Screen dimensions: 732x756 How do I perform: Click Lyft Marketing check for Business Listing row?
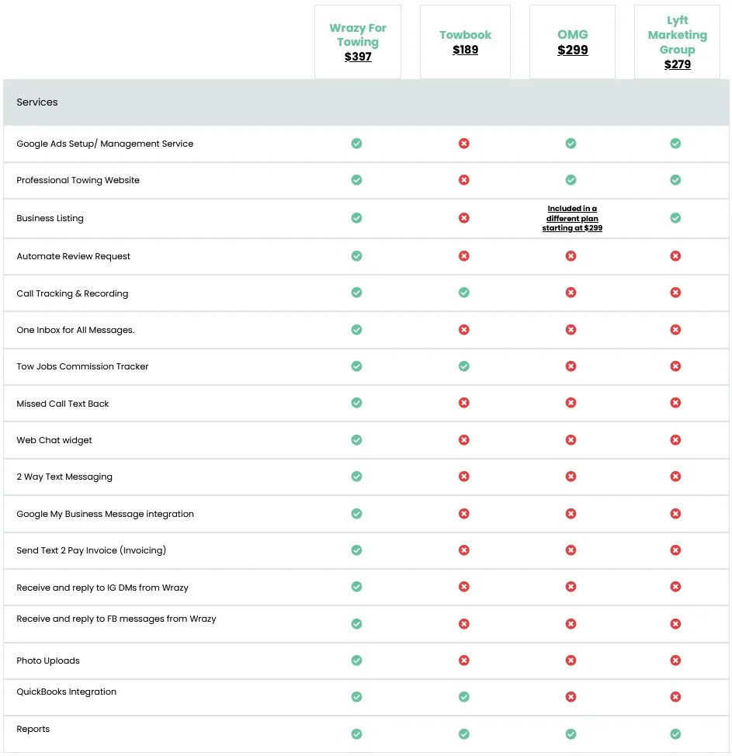click(x=675, y=218)
